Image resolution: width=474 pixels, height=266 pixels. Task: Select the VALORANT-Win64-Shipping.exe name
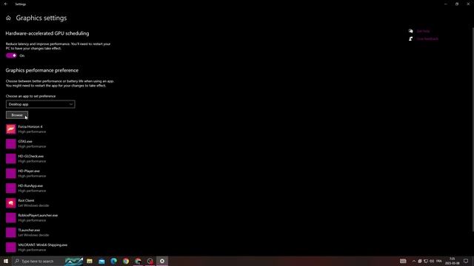(43, 245)
